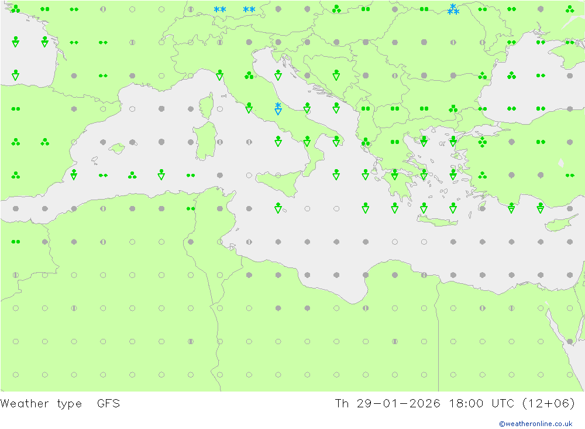This screenshot has width=585, height=429.
Task: Click the green double-dot rain symbol in Morocco
Action: click(x=16, y=242)
